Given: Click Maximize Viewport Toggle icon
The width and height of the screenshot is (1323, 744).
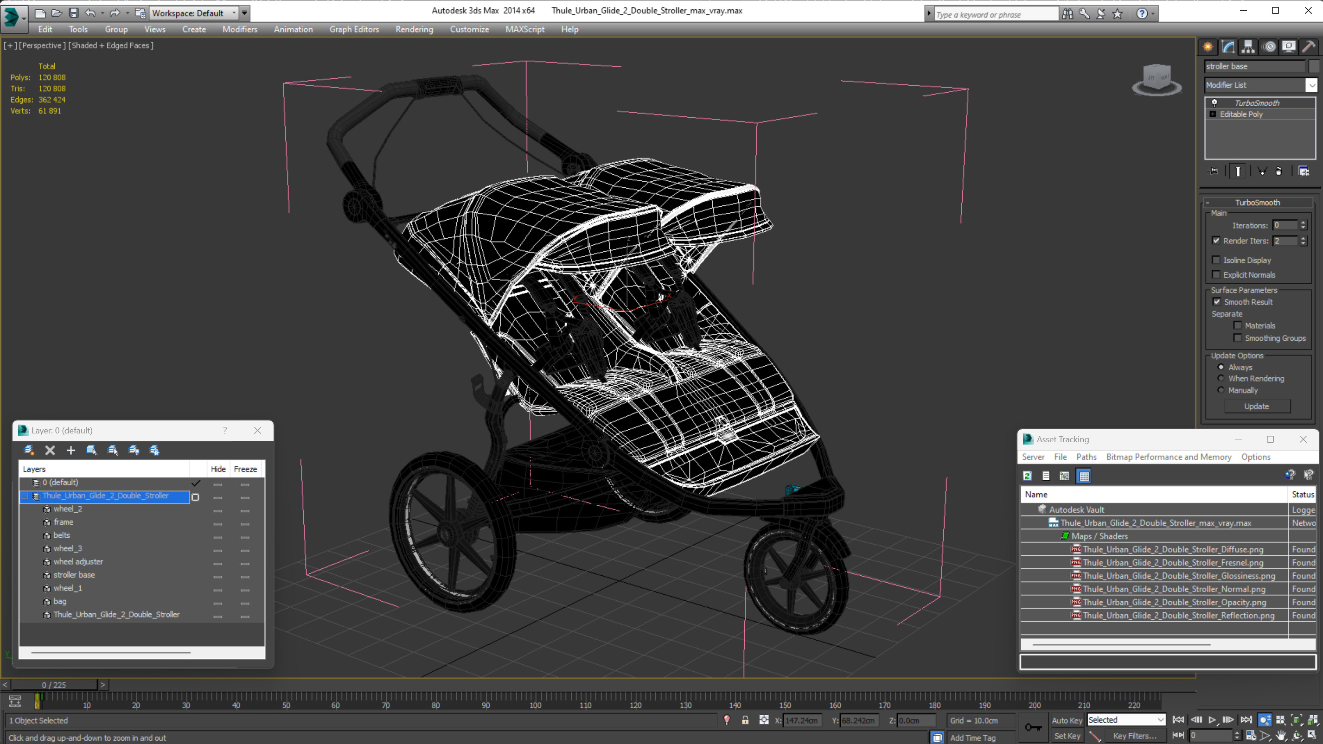Looking at the screenshot, I should click(1312, 735).
